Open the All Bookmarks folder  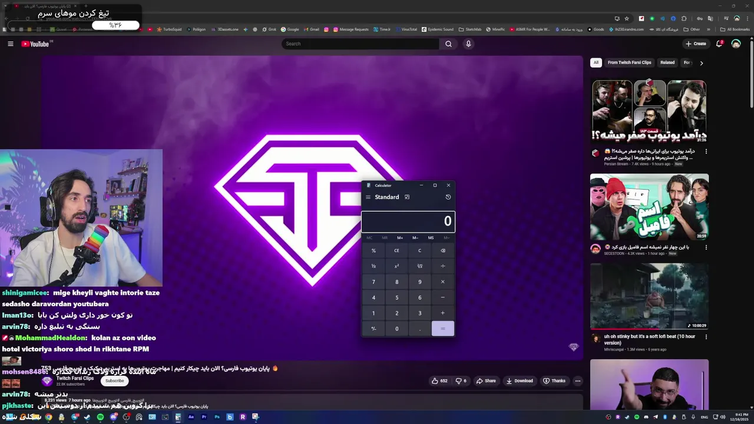pos(736,29)
